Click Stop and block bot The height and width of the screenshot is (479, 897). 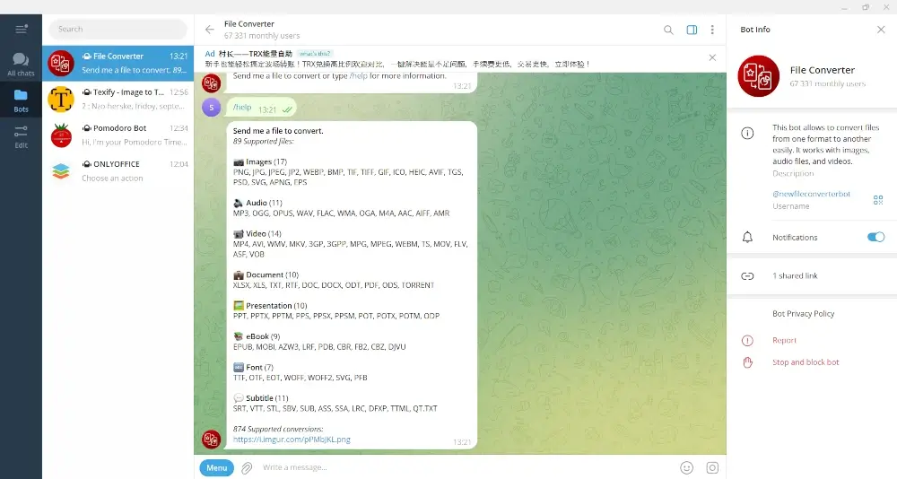806,362
